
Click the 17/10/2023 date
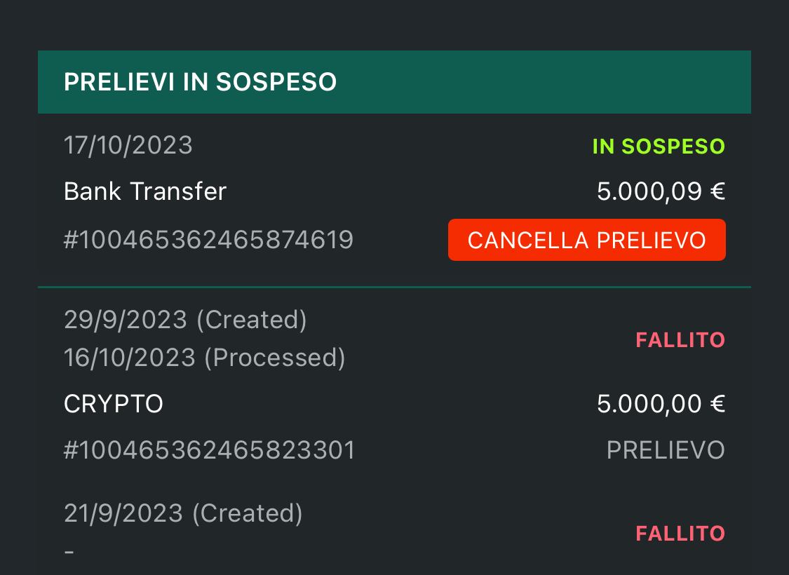point(128,145)
